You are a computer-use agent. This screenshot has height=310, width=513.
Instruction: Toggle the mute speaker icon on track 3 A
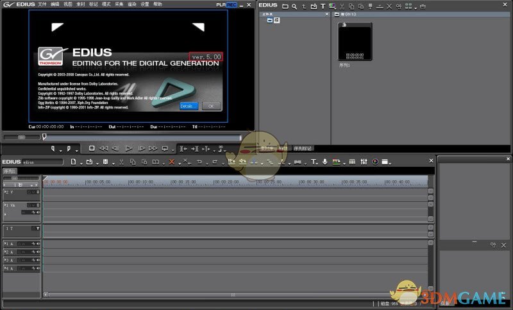(x=38, y=260)
